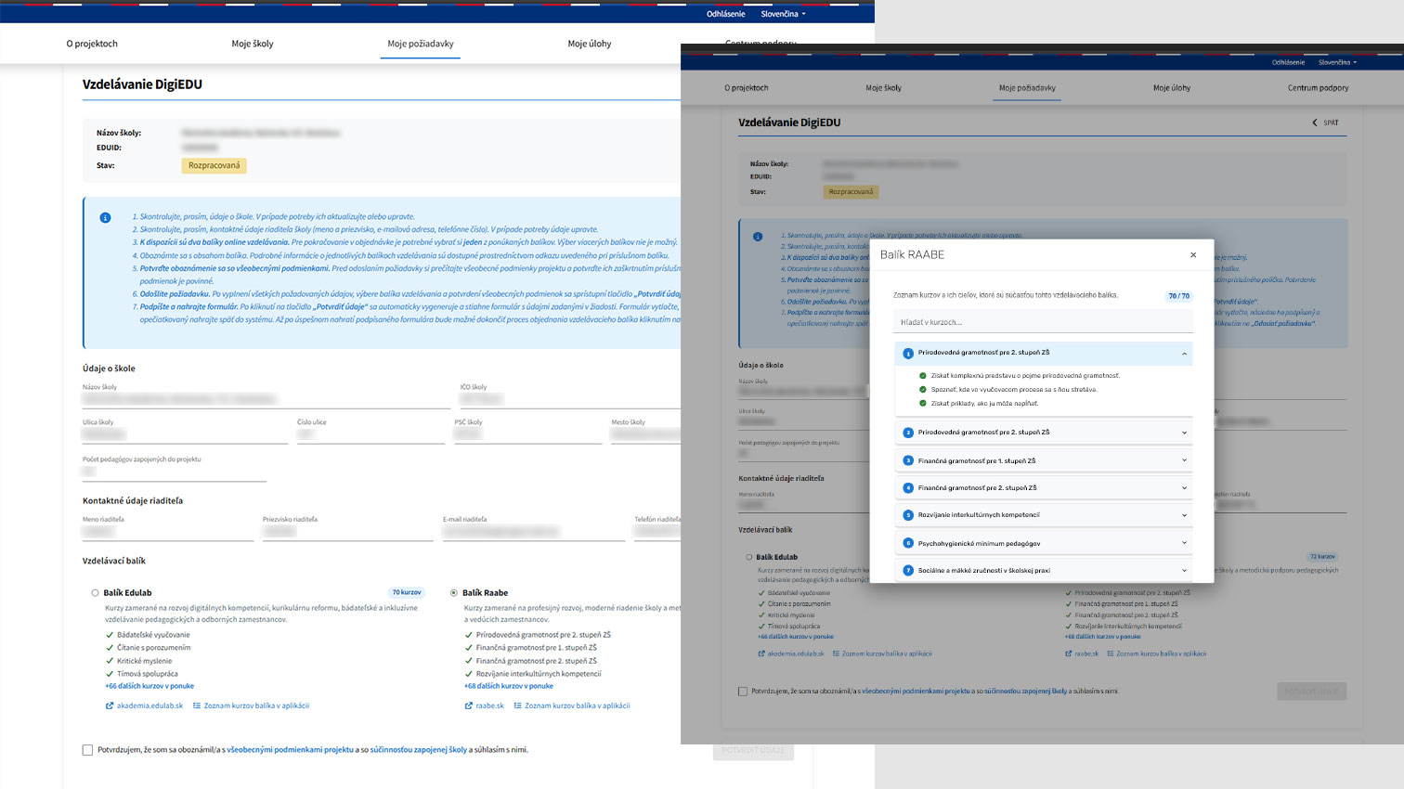
Task: Focus the Hľadať v kurzoch search field
Action: click(1043, 322)
